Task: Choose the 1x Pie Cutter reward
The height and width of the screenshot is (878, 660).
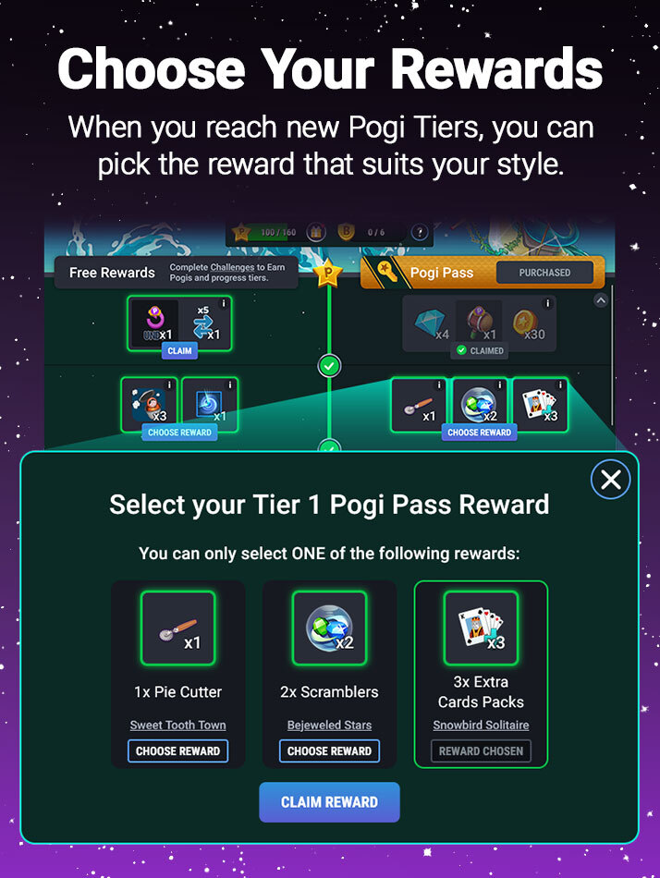Action: pos(178,750)
